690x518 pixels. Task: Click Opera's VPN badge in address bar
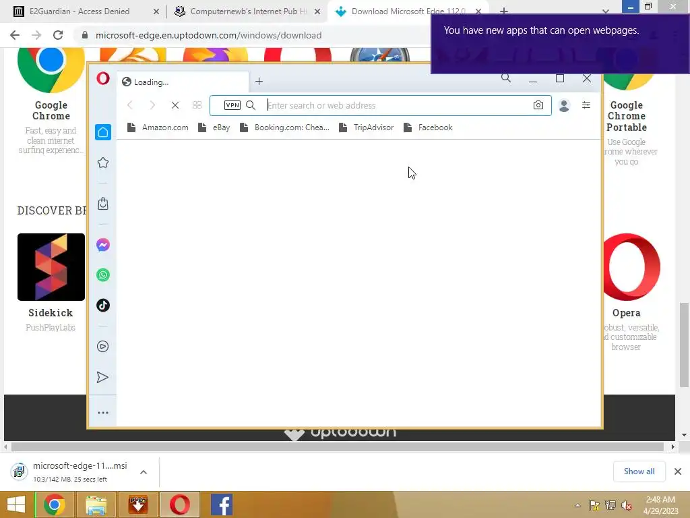(x=232, y=105)
